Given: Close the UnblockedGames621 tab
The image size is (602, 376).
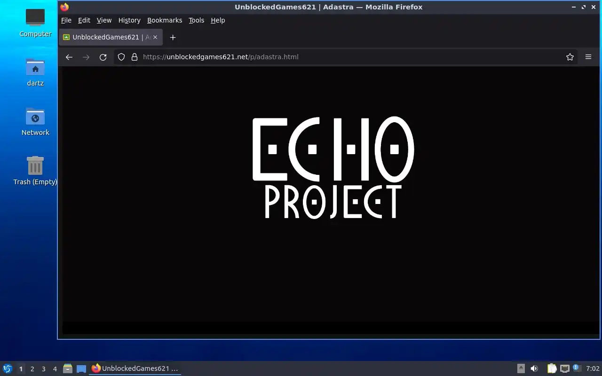Looking at the screenshot, I should coord(156,37).
